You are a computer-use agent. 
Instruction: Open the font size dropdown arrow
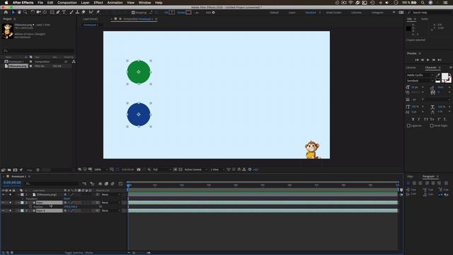pyautogui.click(x=423, y=87)
